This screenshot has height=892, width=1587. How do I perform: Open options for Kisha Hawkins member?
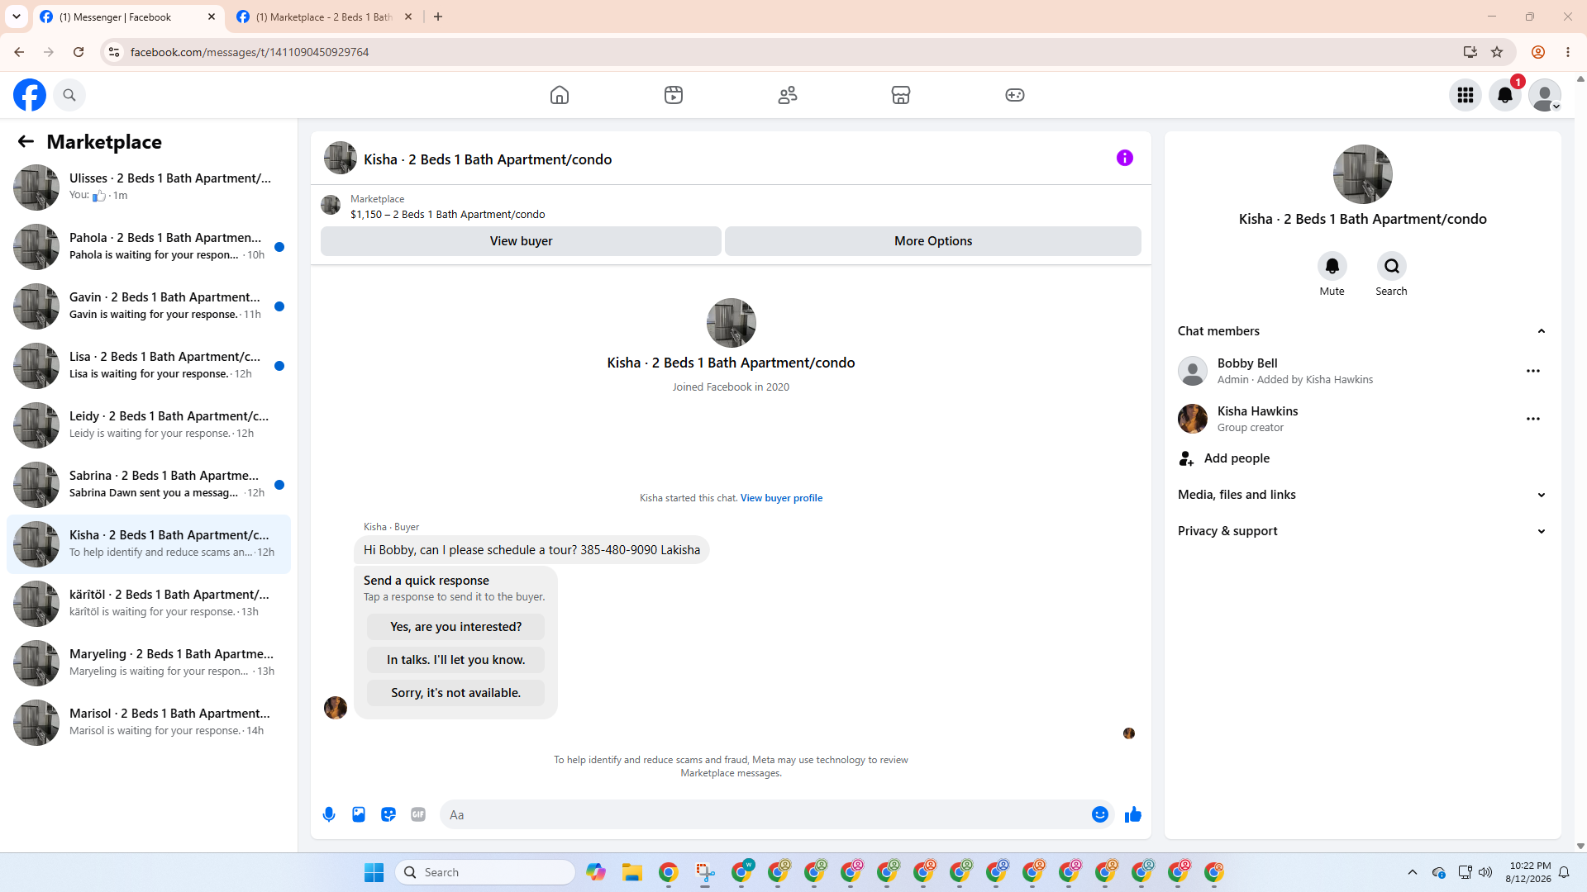[x=1533, y=419]
